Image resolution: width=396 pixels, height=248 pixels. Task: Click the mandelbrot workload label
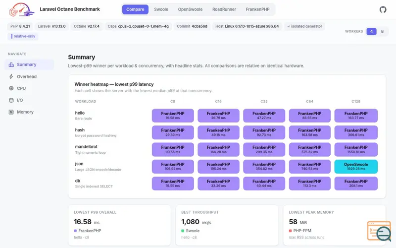[x=86, y=147]
